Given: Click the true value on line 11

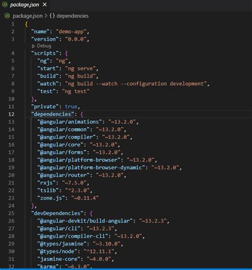Looking at the screenshot, I should point(71,107).
